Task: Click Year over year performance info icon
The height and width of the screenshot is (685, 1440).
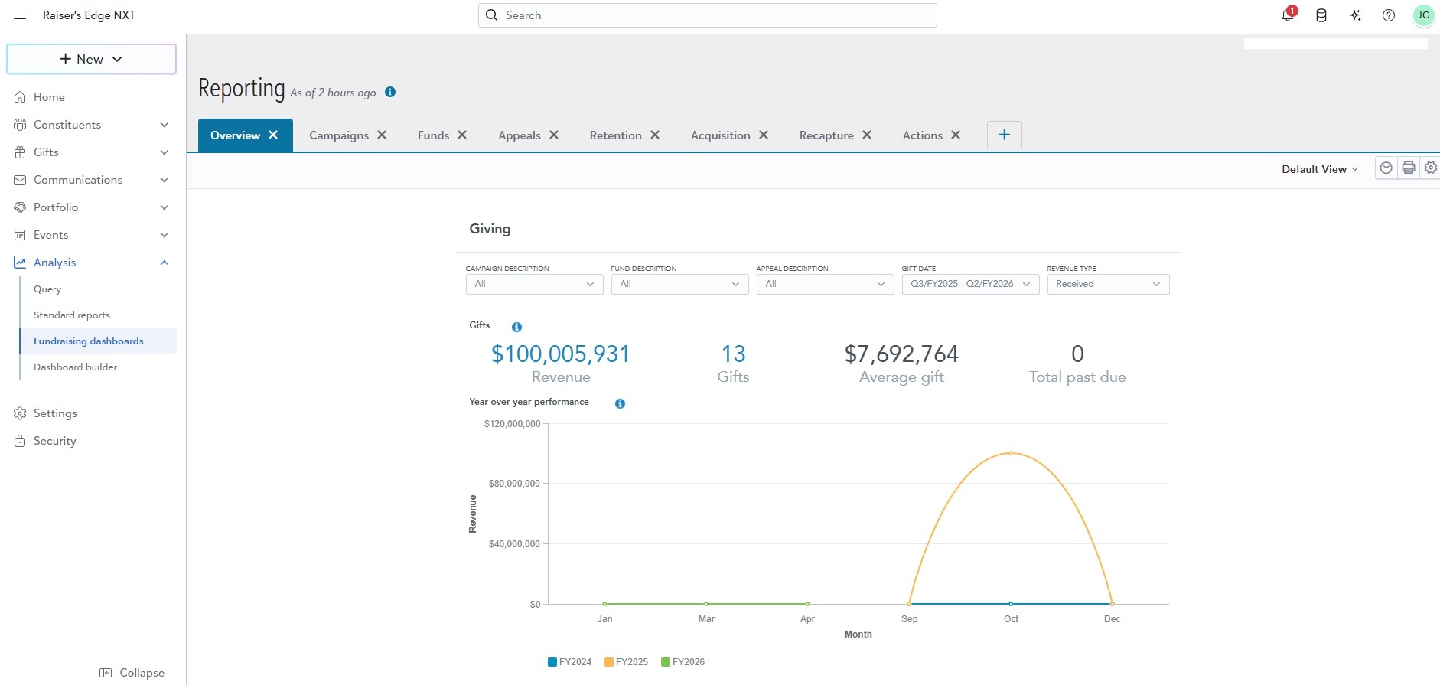Action: pyautogui.click(x=621, y=403)
